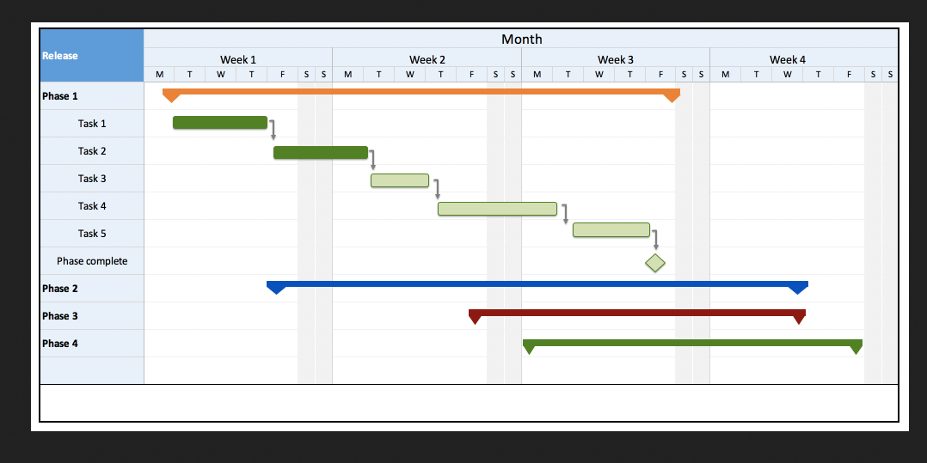The height and width of the screenshot is (463, 927).
Task: Select the long Task 4 bar
Action: (497, 209)
